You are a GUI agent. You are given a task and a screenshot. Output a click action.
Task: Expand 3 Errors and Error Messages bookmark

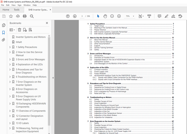(10, 59)
